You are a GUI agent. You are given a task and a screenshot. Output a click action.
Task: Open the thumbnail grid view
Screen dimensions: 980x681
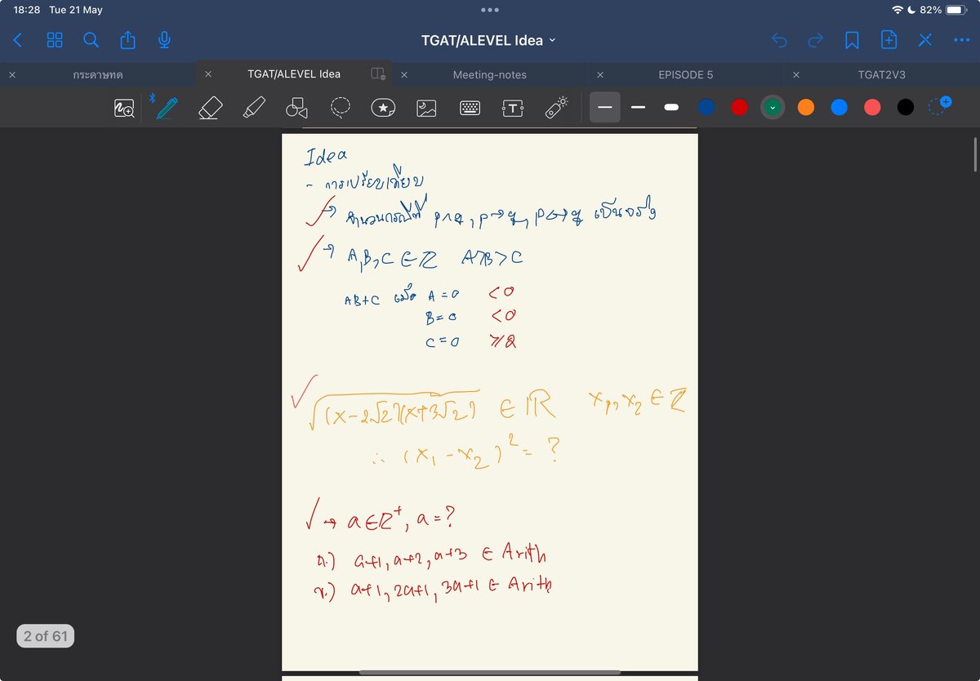pos(55,40)
